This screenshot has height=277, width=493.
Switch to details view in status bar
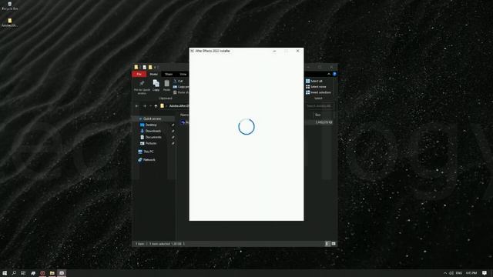click(x=327, y=244)
